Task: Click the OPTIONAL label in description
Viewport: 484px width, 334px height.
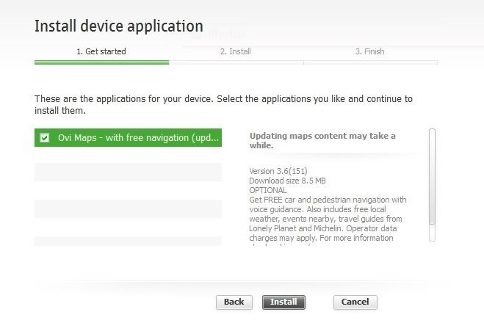Action: coord(267,190)
